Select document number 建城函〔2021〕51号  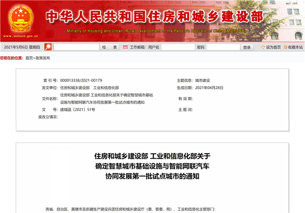(x=78, y=110)
